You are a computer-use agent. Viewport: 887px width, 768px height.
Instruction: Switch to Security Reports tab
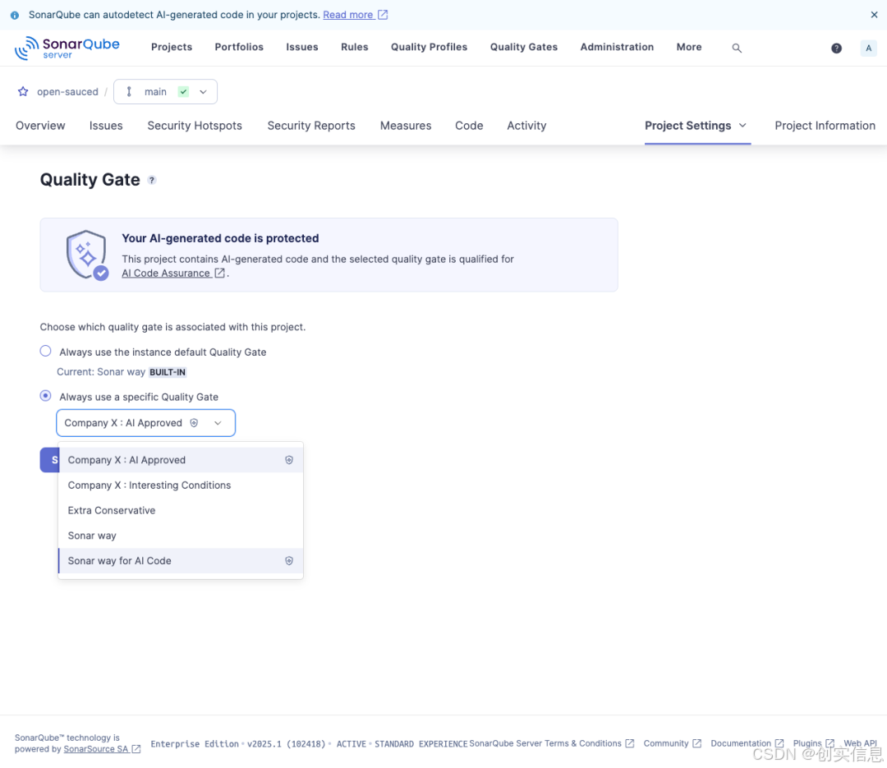311,126
